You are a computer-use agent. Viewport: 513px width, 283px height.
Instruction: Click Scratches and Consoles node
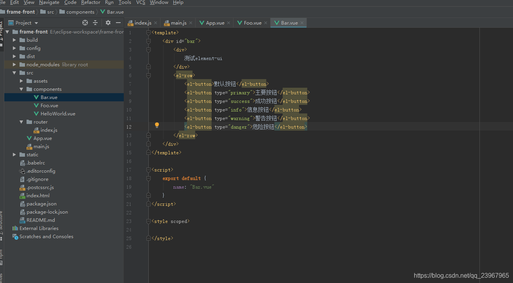pyautogui.click(x=46, y=237)
